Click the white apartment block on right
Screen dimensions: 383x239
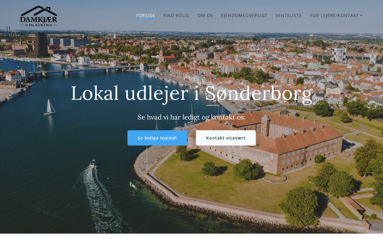point(339,54)
